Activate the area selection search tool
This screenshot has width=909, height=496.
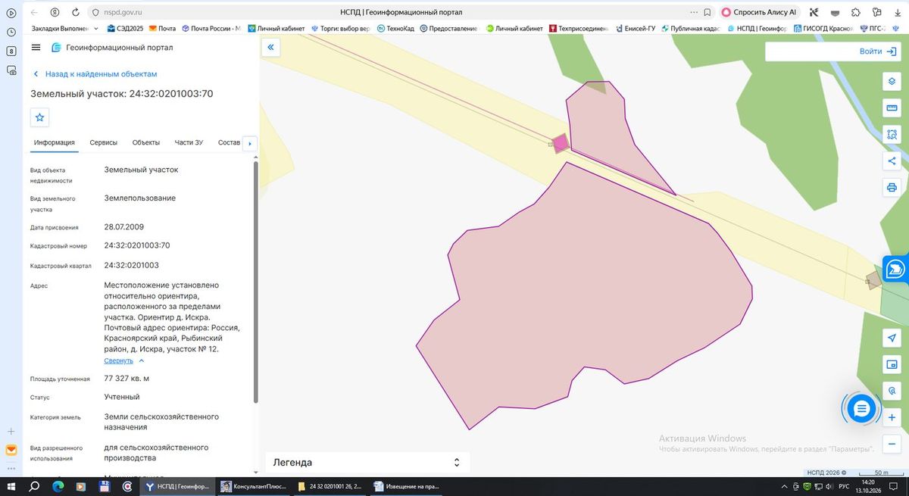click(892, 135)
